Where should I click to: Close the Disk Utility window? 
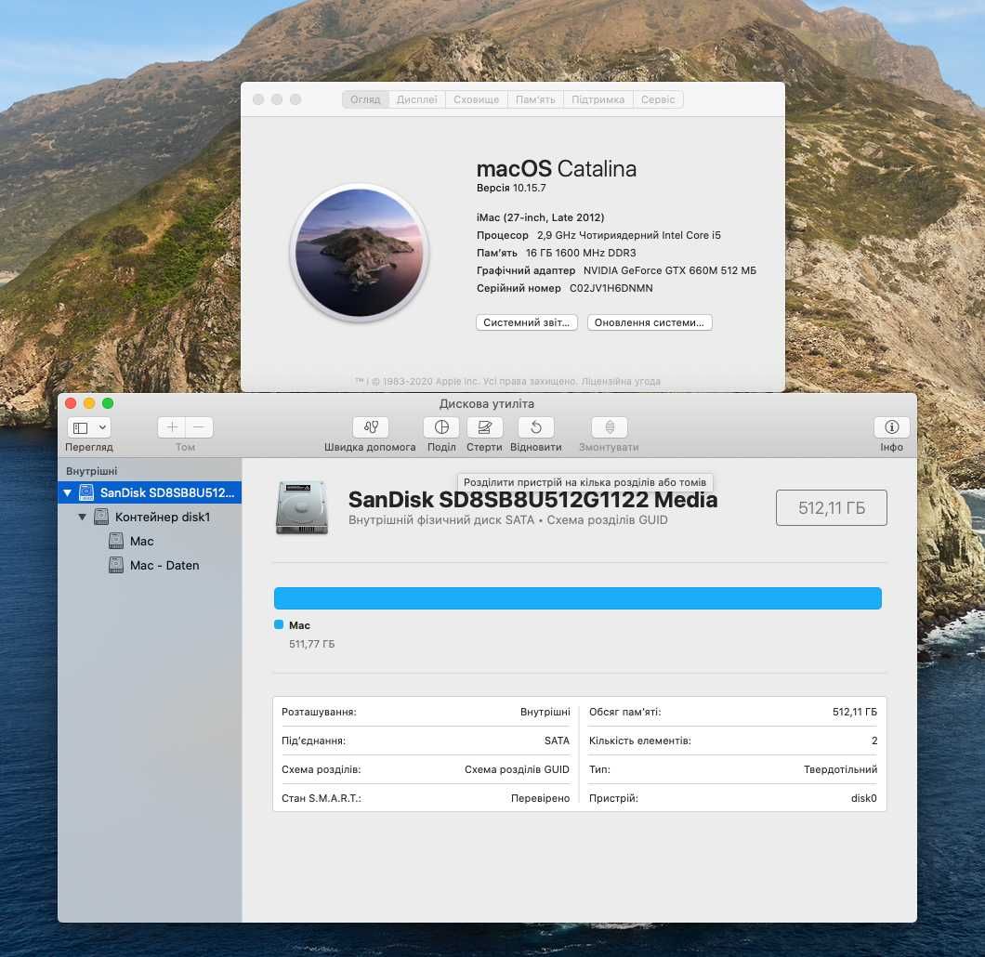(71, 403)
